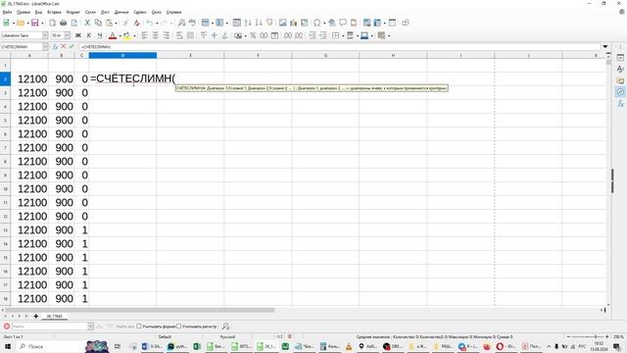627x353 pixels.
Task: Add a new sheet with plus button
Action: pos(36,316)
